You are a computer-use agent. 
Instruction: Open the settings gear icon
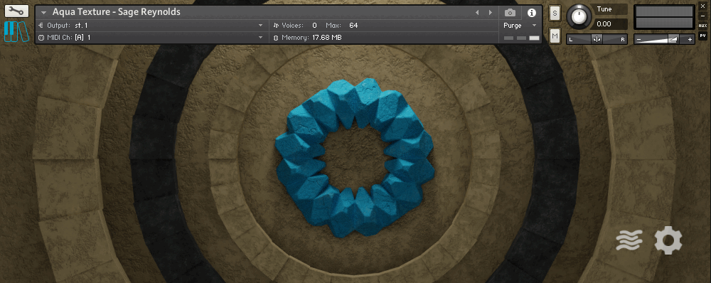pos(668,240)
